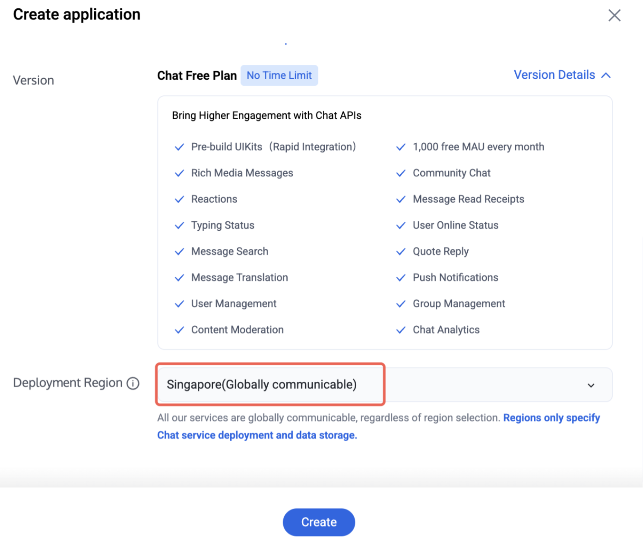This screenshot has width=643, height=547.
Task: Open the Deployment Region dropdown arrow
Action: pos(591,385)
